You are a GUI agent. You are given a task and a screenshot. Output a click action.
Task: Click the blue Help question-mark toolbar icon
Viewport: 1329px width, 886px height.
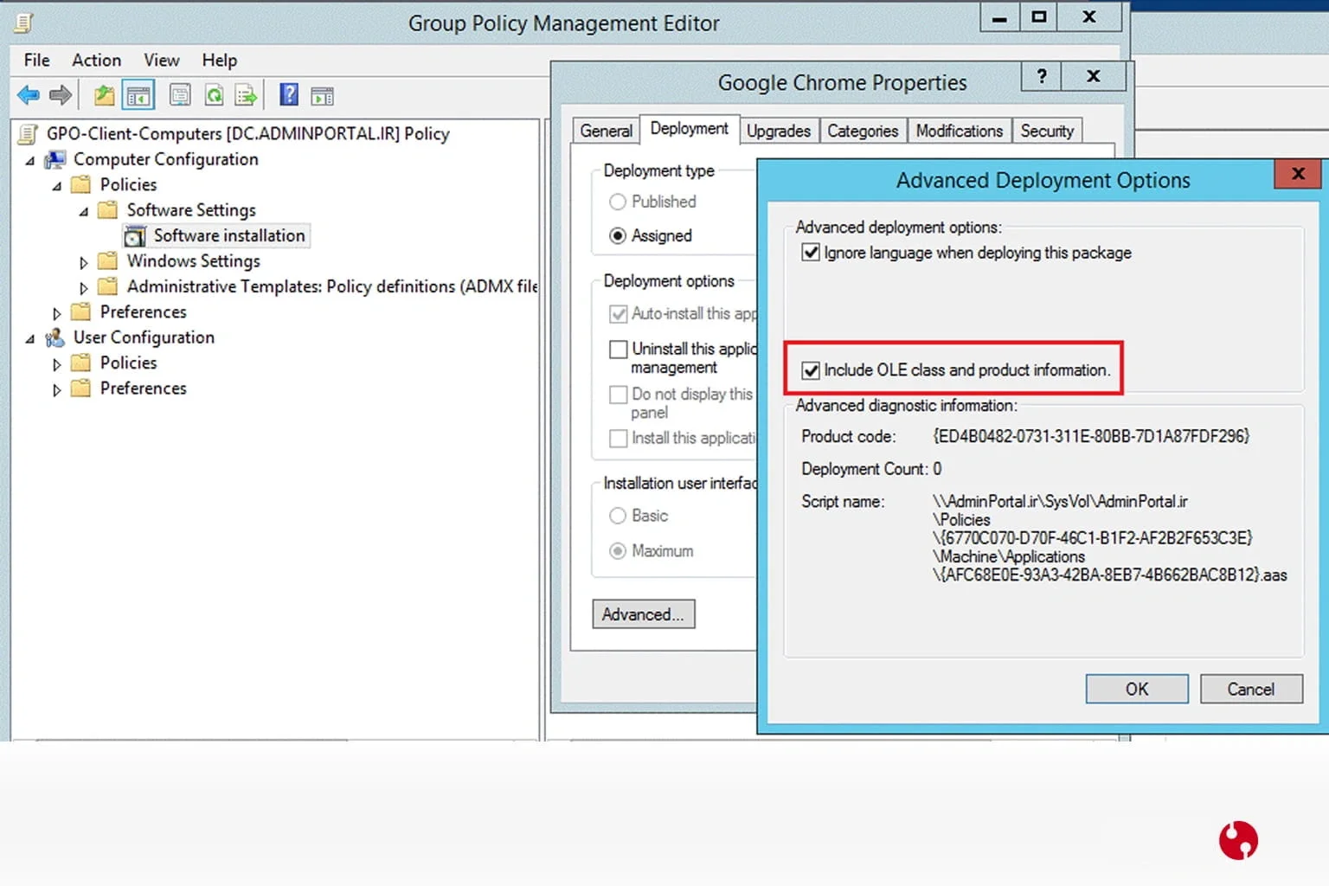pyautogui.click(x=289, y=95)
